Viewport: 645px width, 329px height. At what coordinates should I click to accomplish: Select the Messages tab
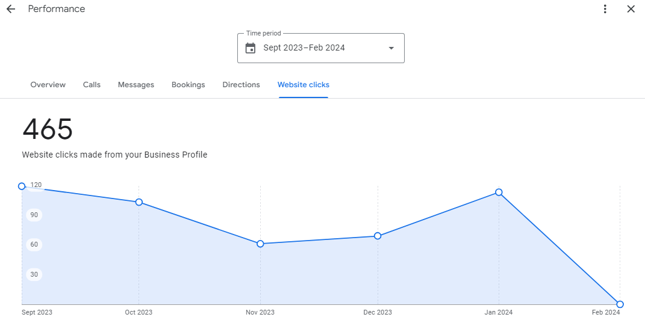[x=136, y=85]
